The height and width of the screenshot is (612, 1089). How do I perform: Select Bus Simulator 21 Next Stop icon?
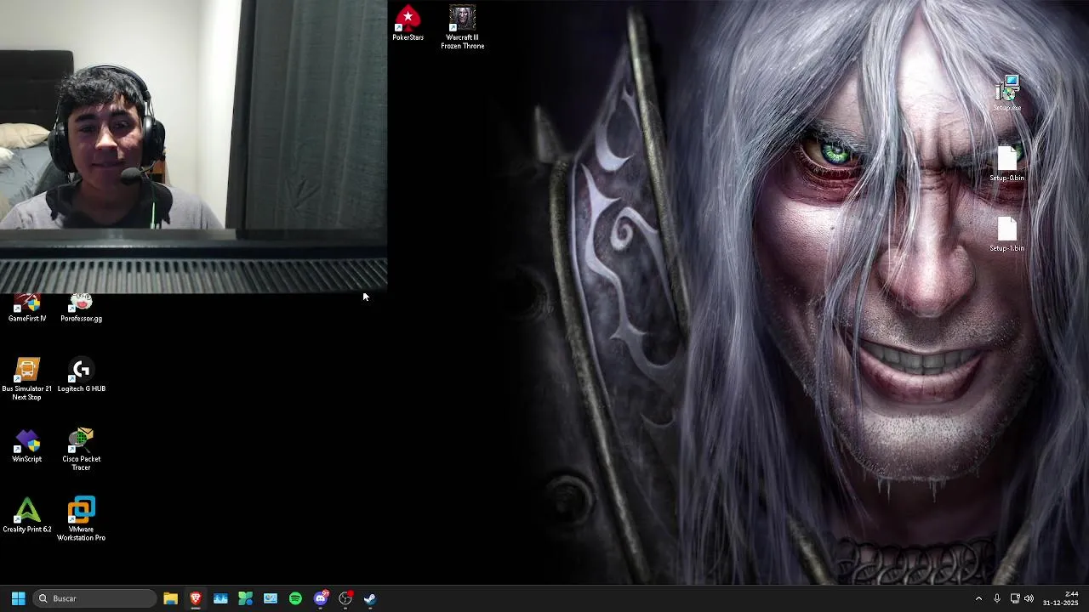tap(27, 379)
